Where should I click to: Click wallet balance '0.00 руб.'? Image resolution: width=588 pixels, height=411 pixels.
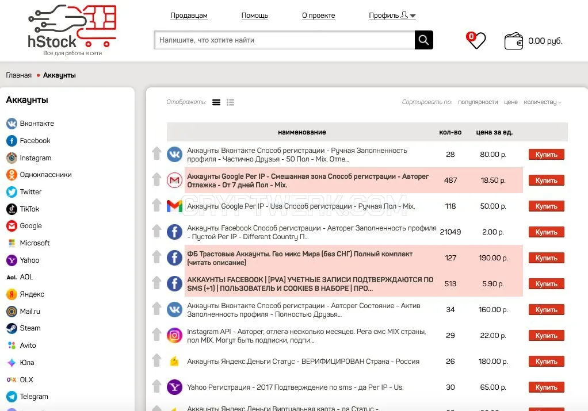point(545,41)
